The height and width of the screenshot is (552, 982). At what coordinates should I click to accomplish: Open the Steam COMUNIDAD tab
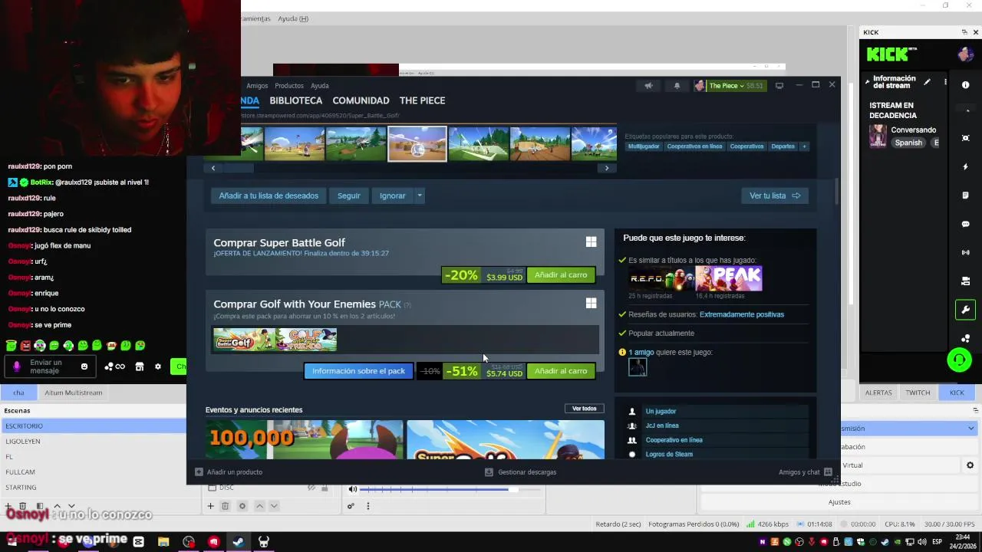[361, 100]
